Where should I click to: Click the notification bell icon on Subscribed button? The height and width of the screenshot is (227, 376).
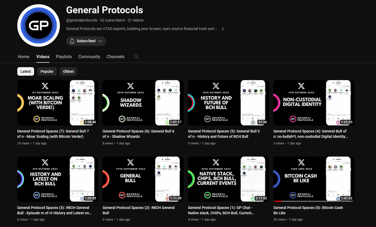coord(72,41)
